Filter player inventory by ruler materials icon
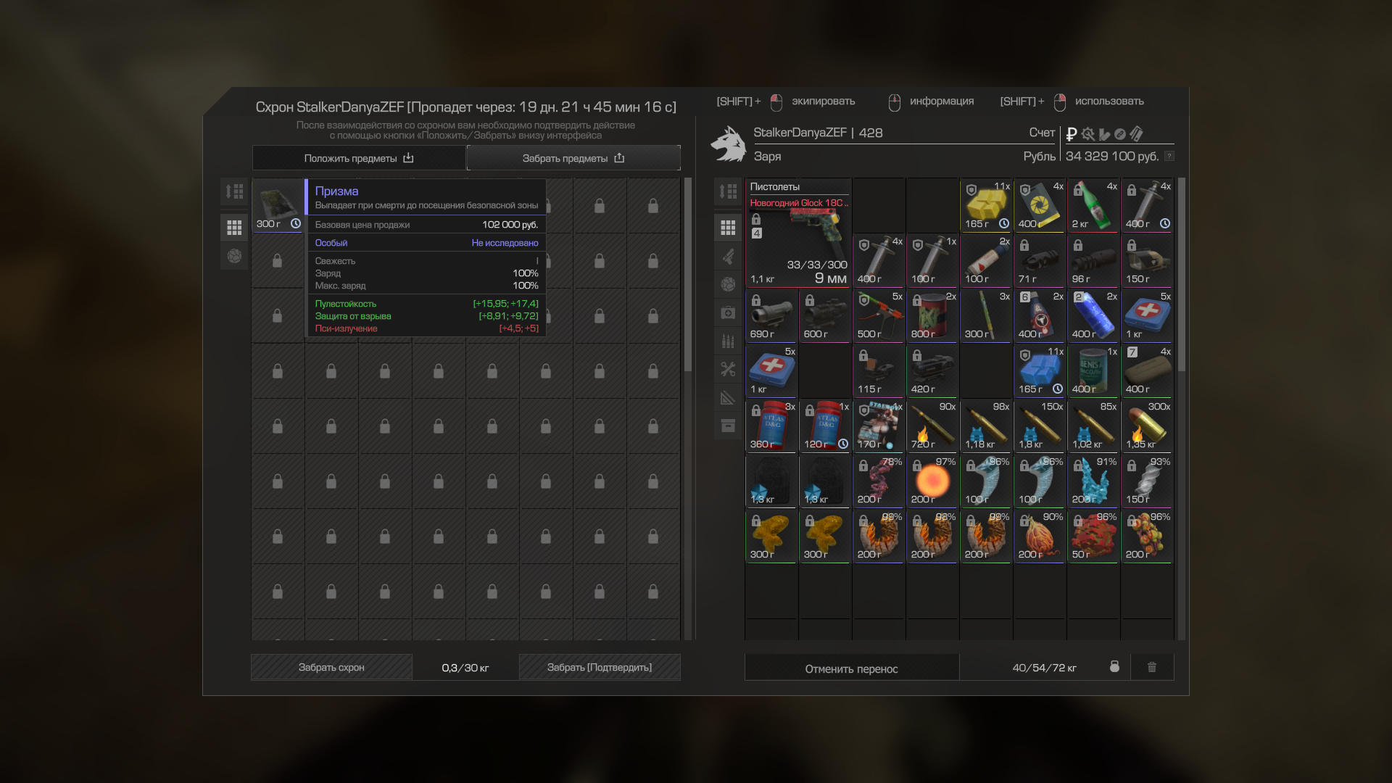Viewport: 1392px width, 783px height. 728,397
